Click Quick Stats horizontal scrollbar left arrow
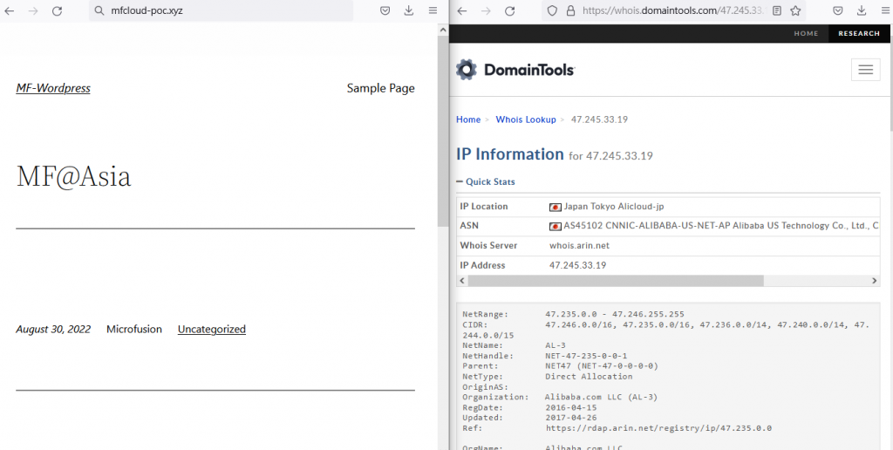This screenshot has width=893, height=450. click(x=462, y=281)
